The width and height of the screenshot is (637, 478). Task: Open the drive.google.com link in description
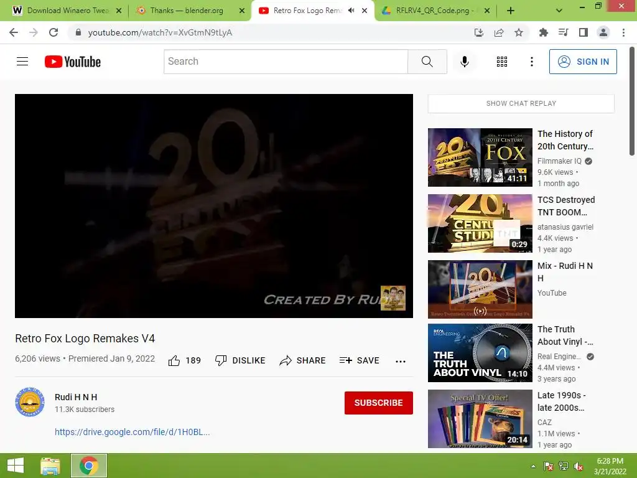click(132, 432)
